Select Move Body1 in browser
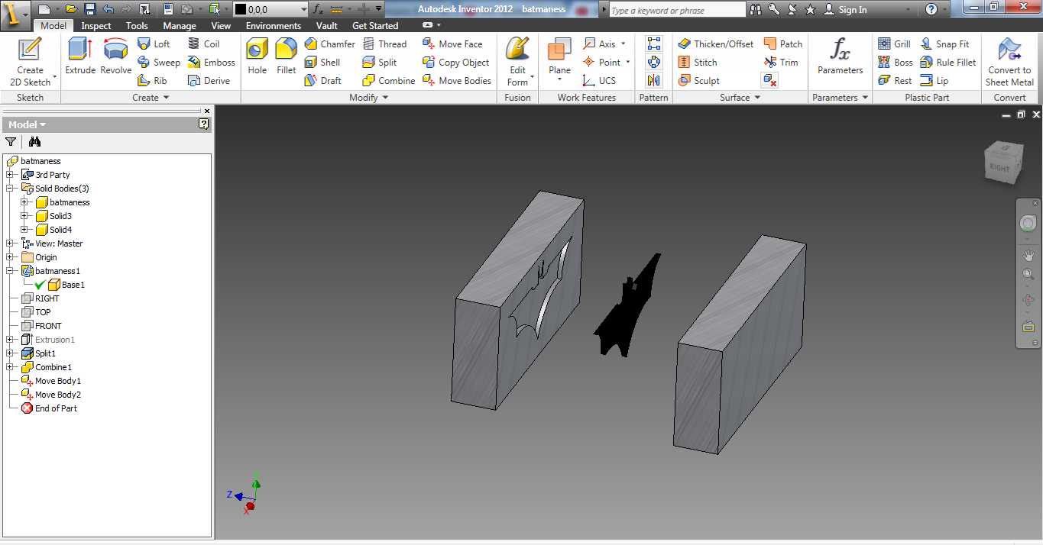1043x545 pixels. (58, 381)
